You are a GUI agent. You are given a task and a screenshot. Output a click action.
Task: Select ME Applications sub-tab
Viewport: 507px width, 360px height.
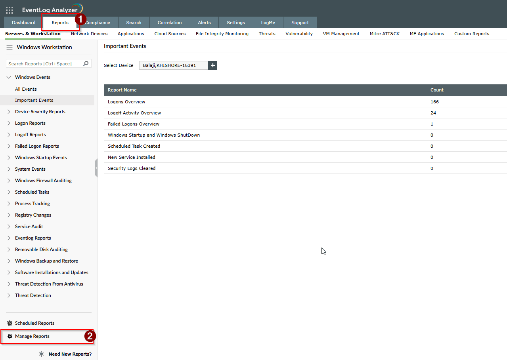(427, 34)
